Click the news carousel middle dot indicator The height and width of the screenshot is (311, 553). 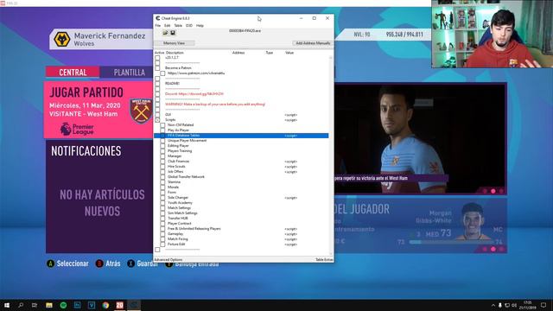point(493,191)
